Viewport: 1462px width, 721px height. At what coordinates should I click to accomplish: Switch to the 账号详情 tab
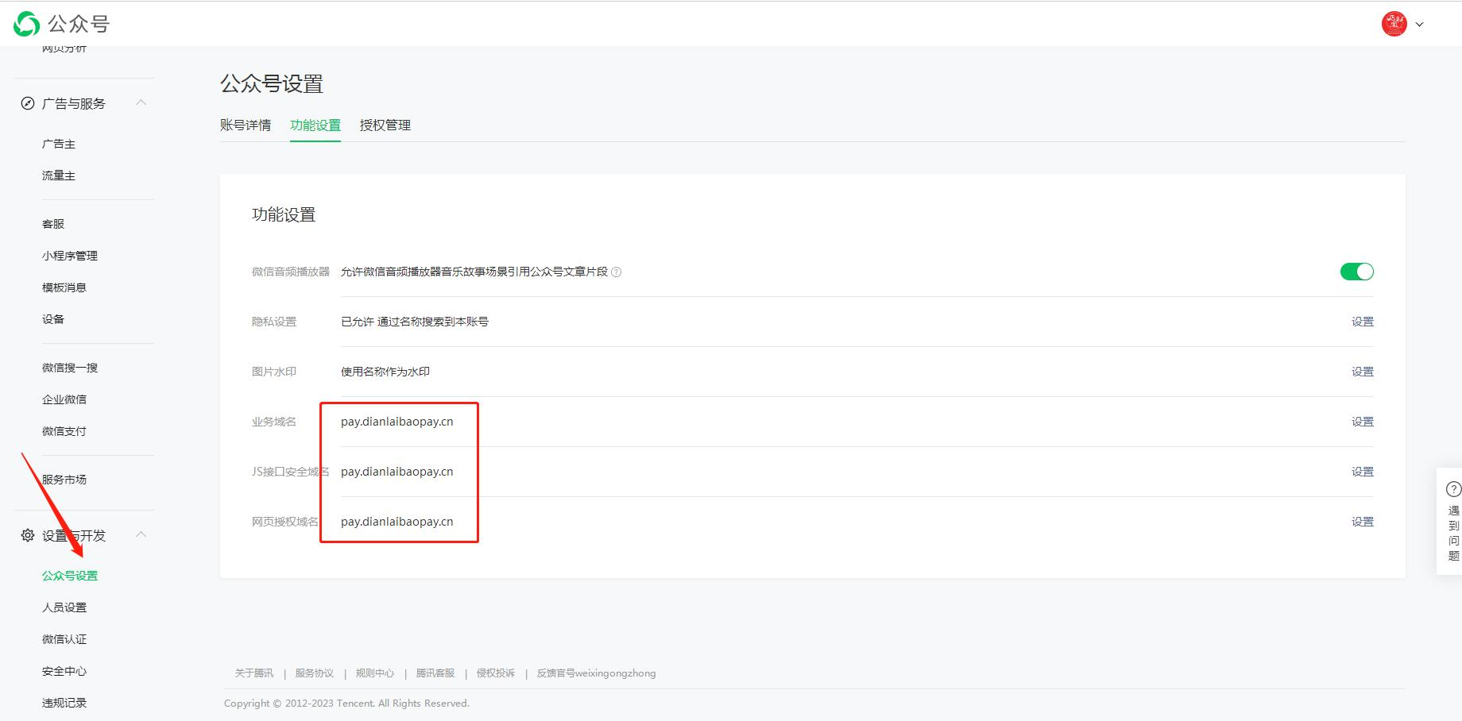coord(246,125)
